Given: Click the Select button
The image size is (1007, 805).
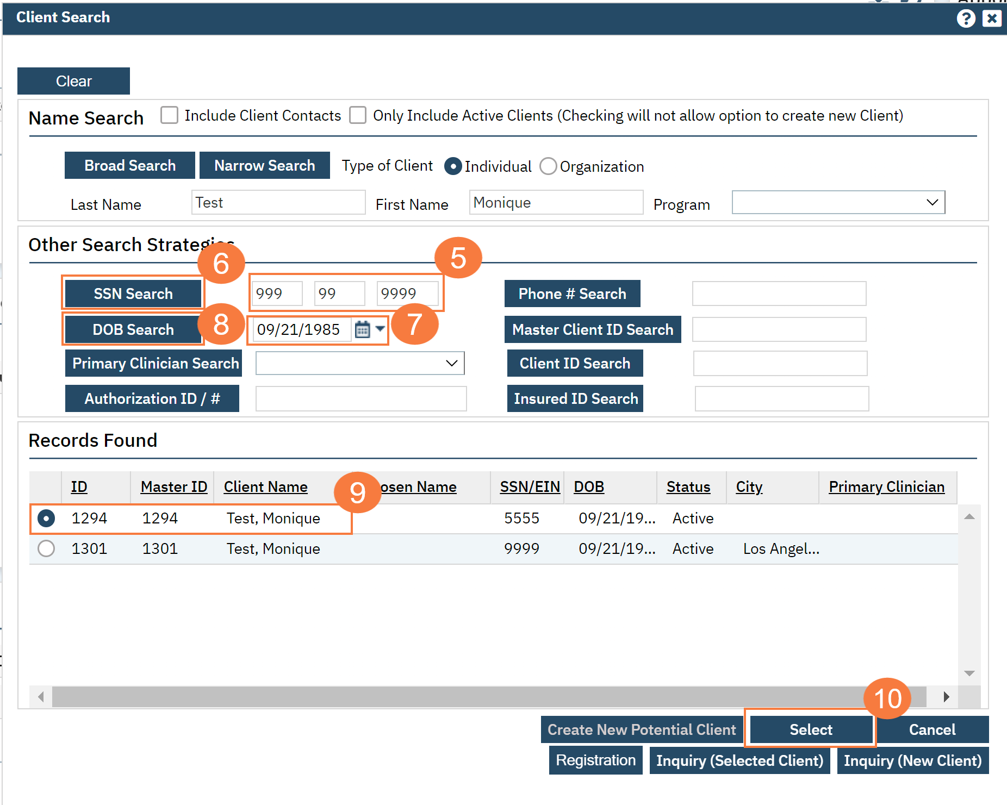Looking at the screenshot, I should click(x=810, y=729).
